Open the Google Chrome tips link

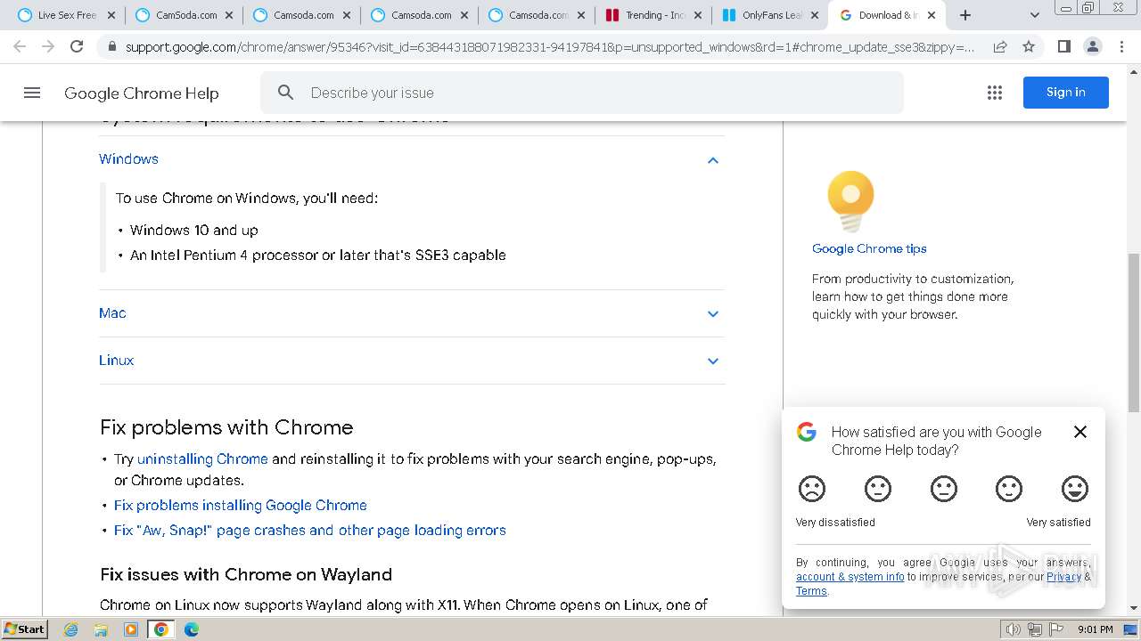(869, 249)
